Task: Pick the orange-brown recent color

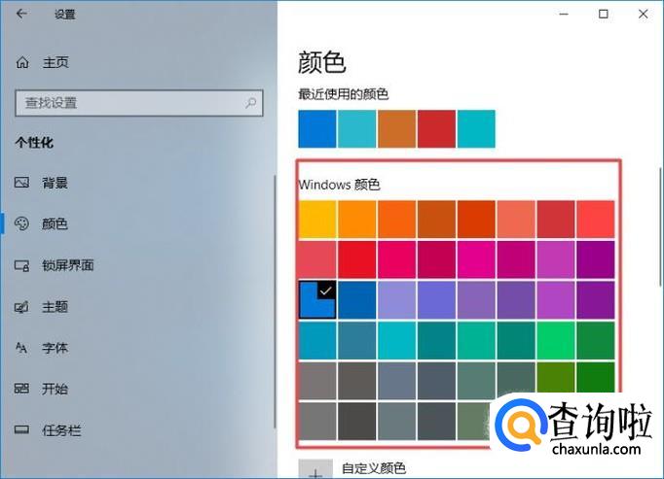Action: point(397,129)
